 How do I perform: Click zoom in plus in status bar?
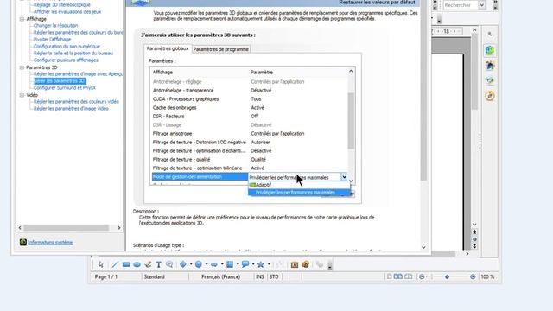(x=473, y=276)
